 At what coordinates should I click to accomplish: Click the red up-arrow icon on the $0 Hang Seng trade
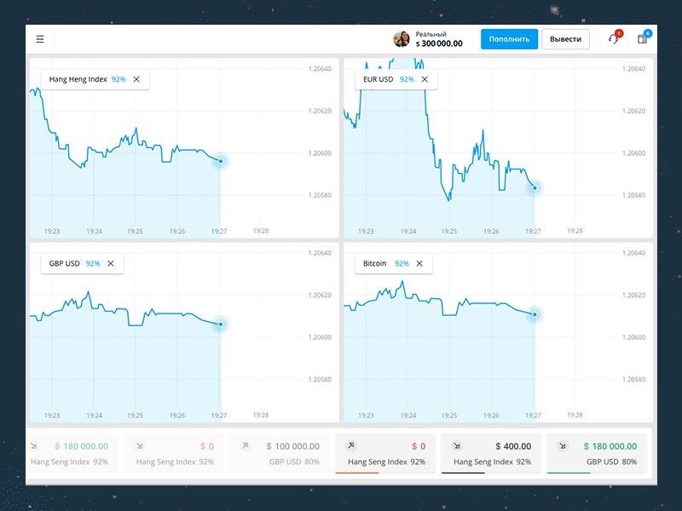pos(350,445)
